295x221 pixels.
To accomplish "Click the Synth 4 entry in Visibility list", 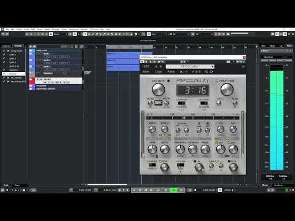I will point(14,66).
